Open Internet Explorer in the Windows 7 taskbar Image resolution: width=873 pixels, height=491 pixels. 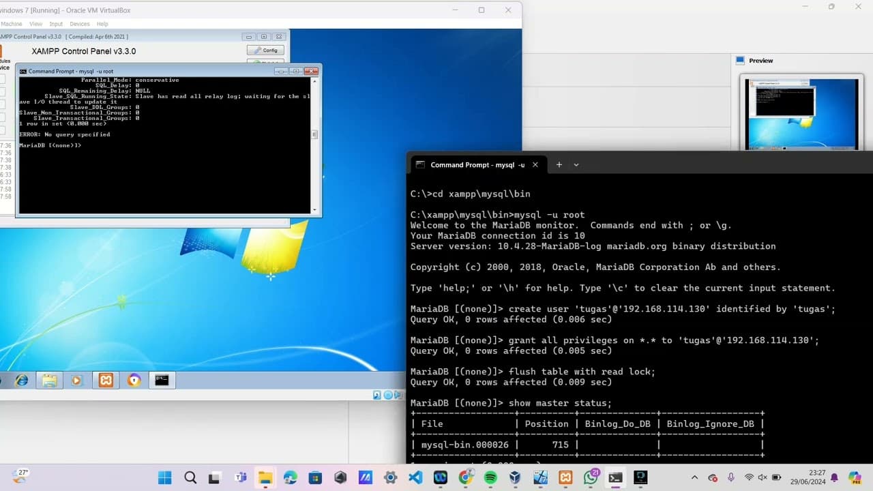(x=22, y=381)
